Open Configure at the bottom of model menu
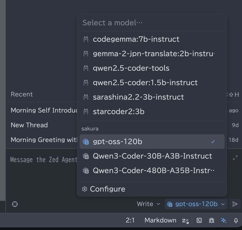This screenshot has height=230, width=242. (107, 189)
